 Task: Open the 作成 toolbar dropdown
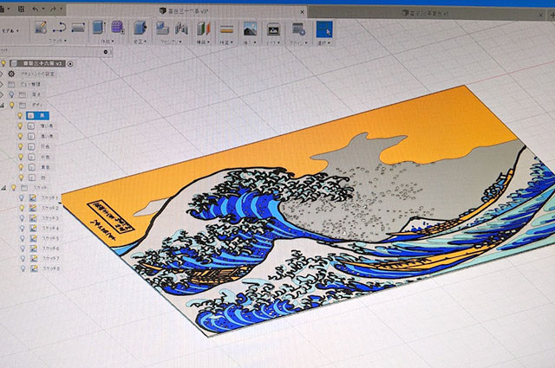pos(108,42)
